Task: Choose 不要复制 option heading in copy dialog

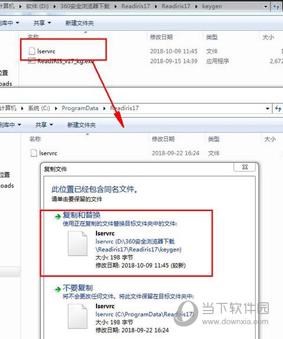Action: (78, 288)
